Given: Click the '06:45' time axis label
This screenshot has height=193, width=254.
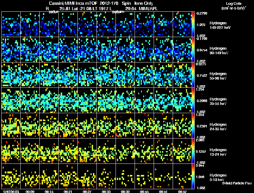Looking at the screenshot, I should click(144, 191).
